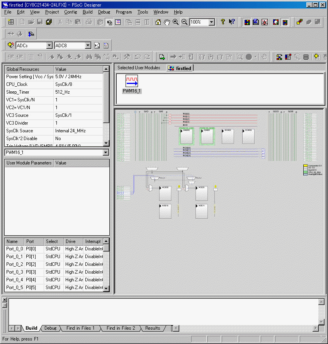Click the Select column header in pin table
The height and width of the screenshot is (344, 328).
tap(54, 241)
